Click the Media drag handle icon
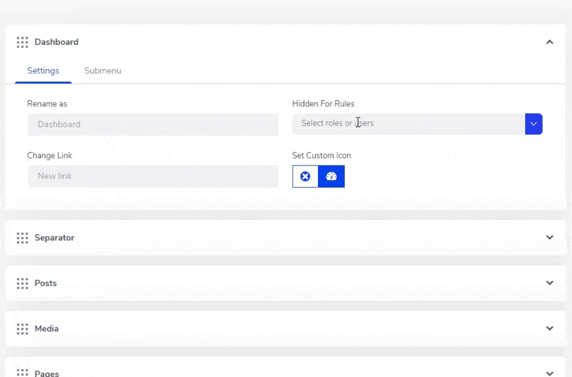The height and width of the screenshot is (377, 572). (22, 329)
